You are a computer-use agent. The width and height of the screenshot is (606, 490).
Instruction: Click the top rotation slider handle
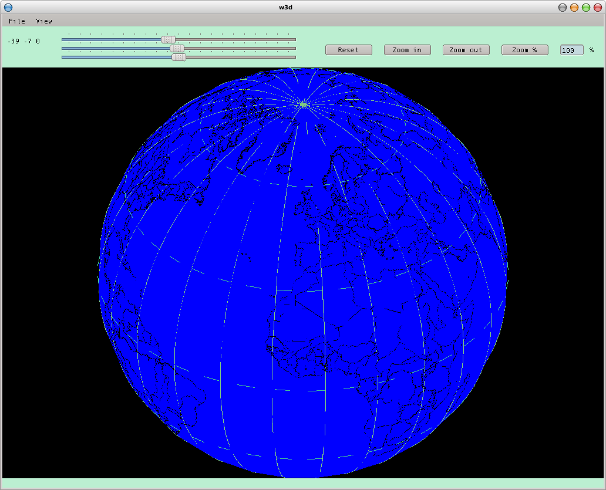coord(169,39)
